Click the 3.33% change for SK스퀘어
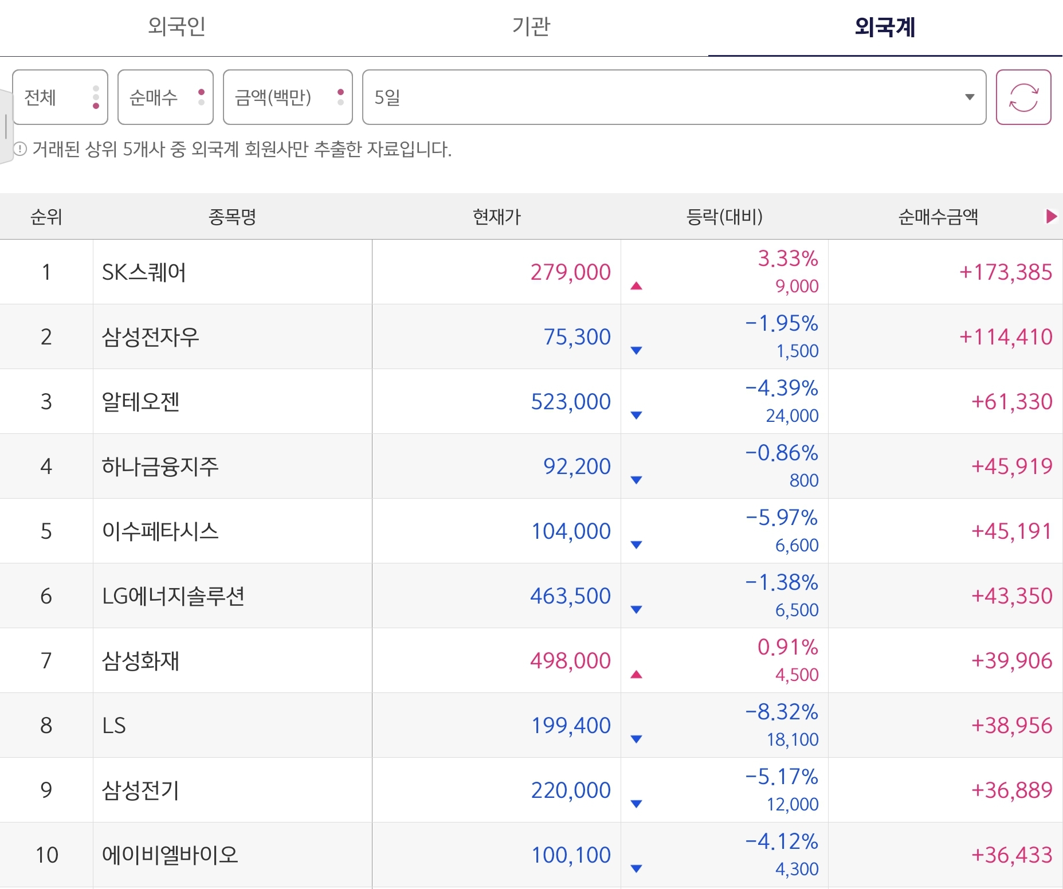The width and height of the screenshot is (1063, 889). [788, 259]
